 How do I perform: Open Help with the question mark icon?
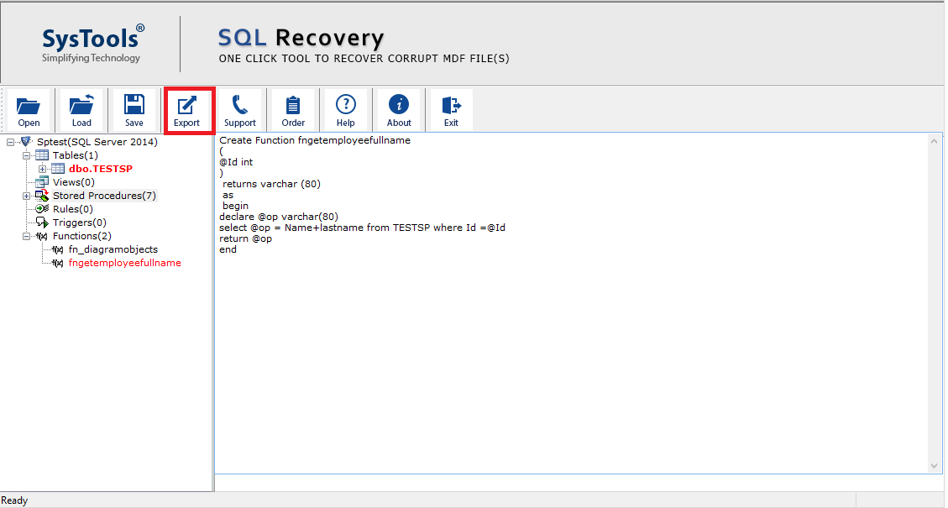click(x=345, y=110)
